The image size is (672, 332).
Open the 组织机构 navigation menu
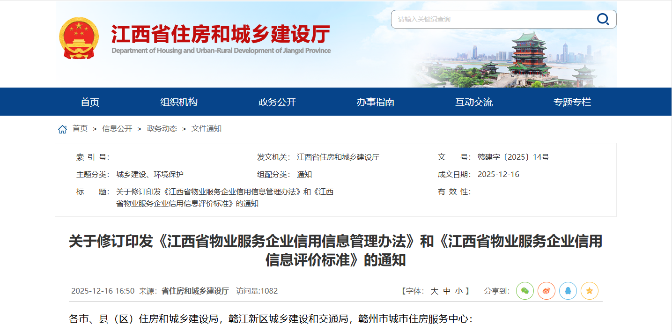pyautogui.click(x=179, y=102)
